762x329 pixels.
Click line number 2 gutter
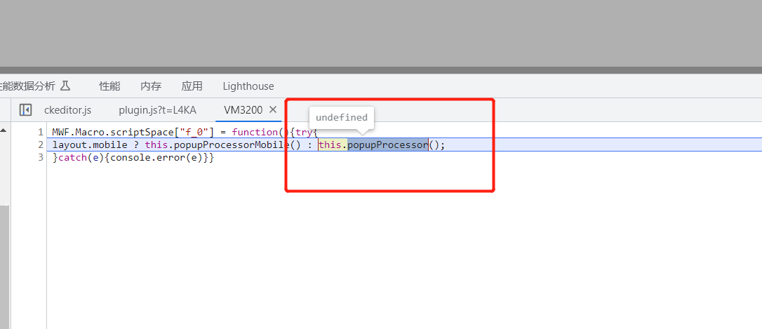coord(41,145)
